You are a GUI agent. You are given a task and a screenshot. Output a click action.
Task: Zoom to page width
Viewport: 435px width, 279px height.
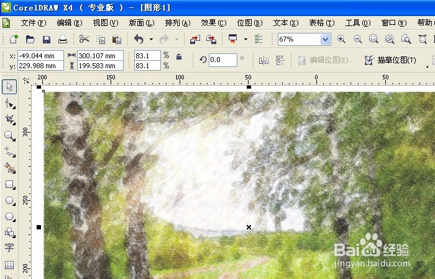tap(423, 39)
